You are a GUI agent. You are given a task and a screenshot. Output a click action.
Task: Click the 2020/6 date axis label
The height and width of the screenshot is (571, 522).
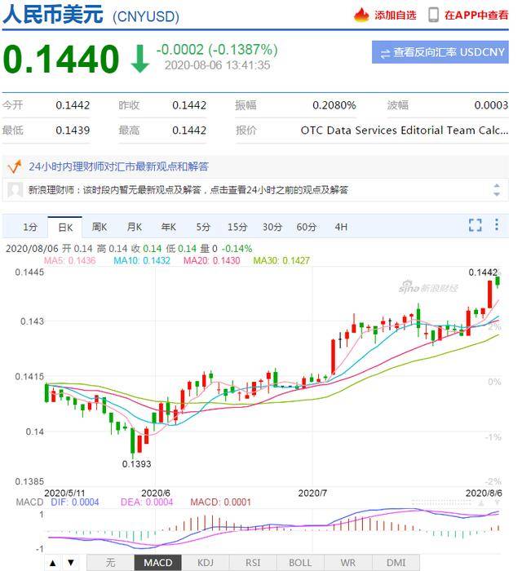156,494
